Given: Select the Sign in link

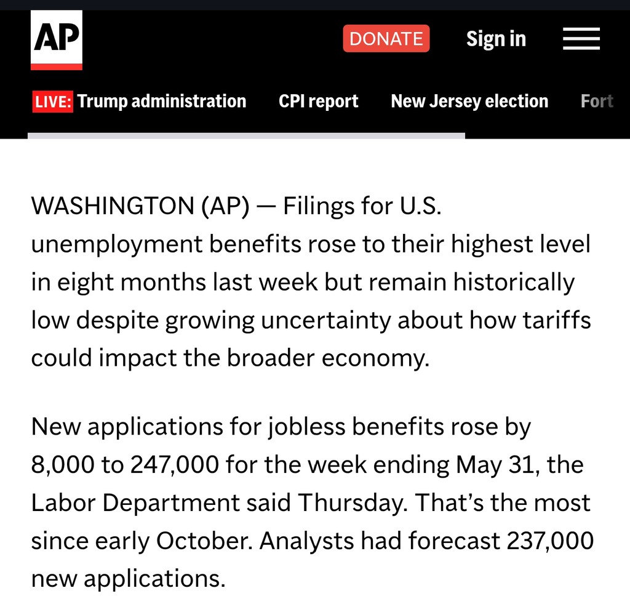Looking at the screenshot, I should 496,39.
